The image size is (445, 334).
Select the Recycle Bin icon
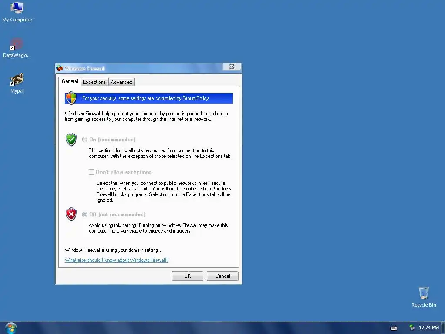[424, 297]
